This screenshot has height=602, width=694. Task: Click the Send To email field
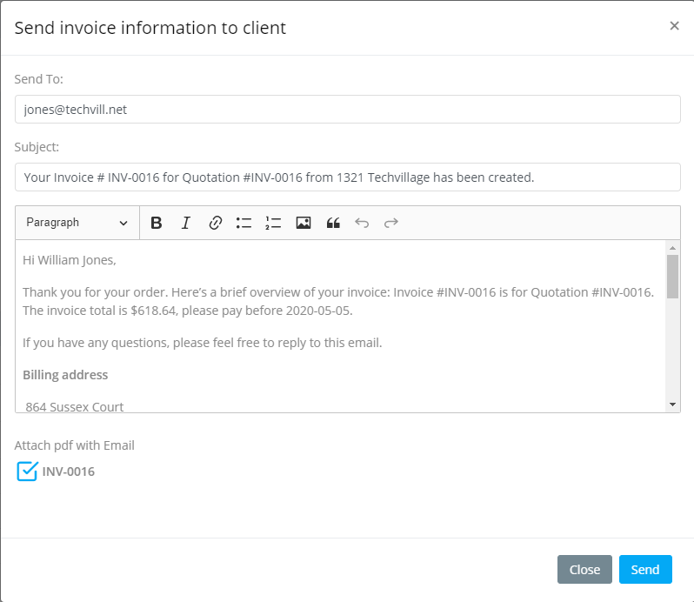click(347, 110)
